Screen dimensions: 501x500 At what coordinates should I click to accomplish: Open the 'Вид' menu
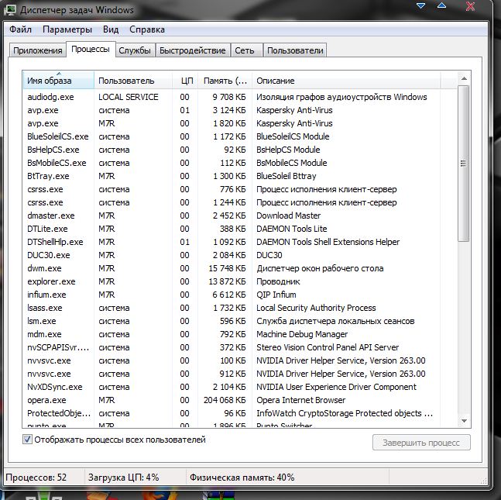tap(111, 29)
